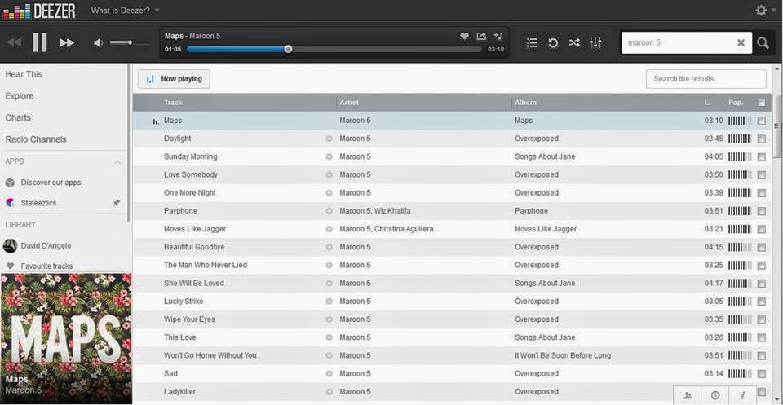The height and width of the screenshot is (405, 783).
Task: Check the box for Sunday Morning row
Action: pos(761,156)
